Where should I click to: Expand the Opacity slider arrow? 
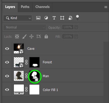click(76, 27)
